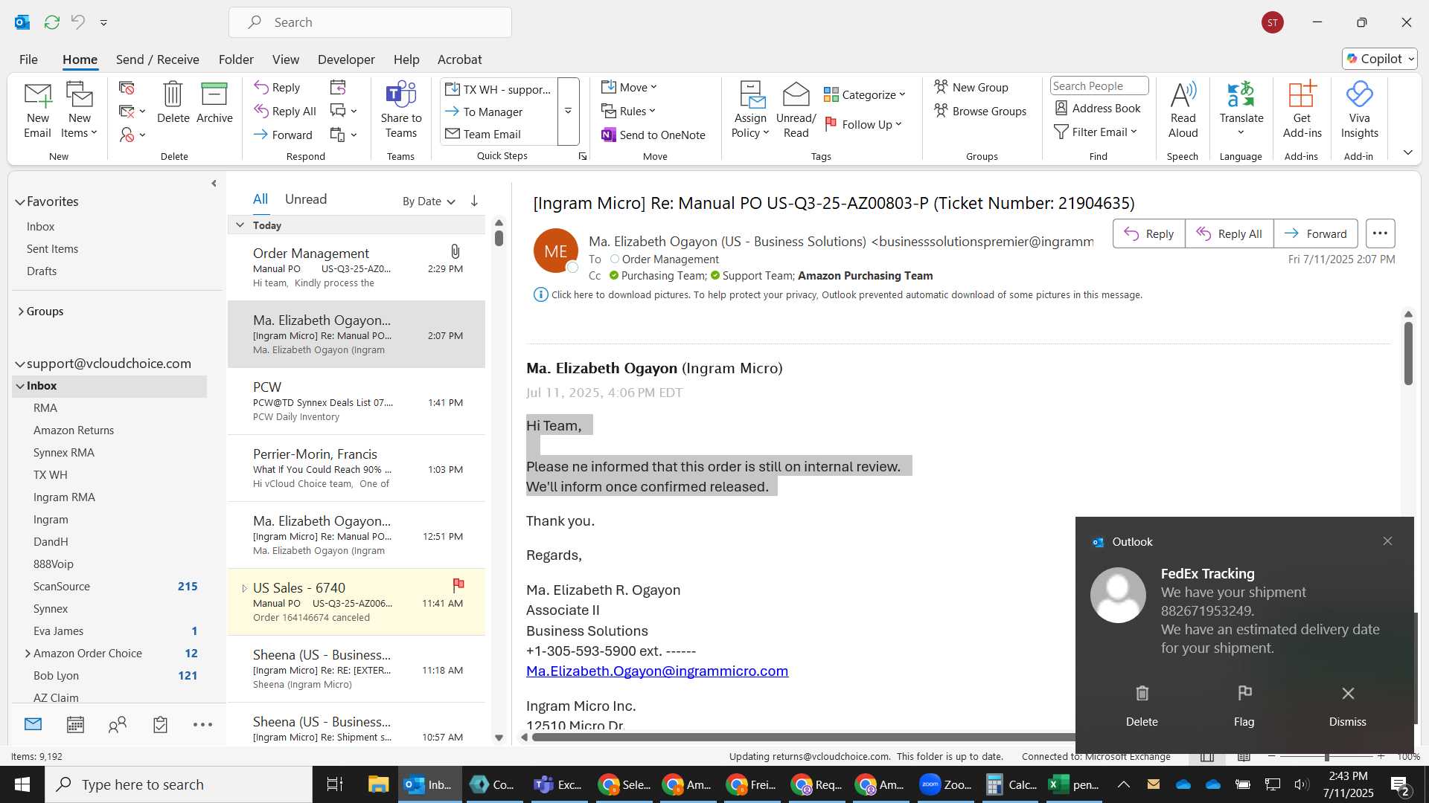
Task: Open File Explorer from taskbar
Action: (x=378, y=784)
